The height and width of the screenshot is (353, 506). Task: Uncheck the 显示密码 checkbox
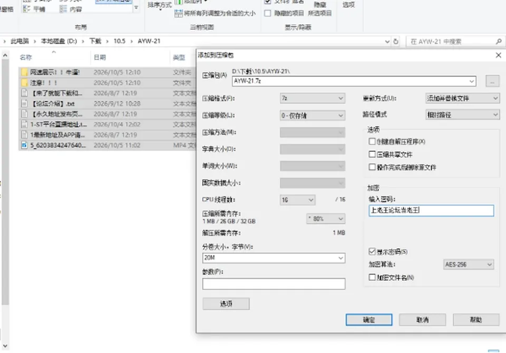[372, 251]
